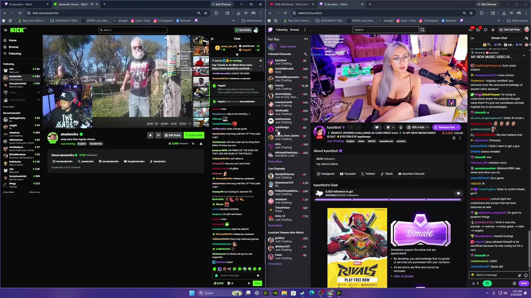Click the Kick send a message field
Image resolution: width=531 pixels, height=298 pixels.
tap(237, 275)
